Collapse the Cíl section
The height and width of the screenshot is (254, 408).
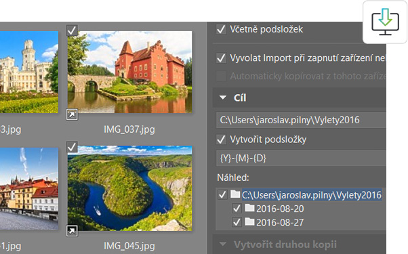coord(223,98)
